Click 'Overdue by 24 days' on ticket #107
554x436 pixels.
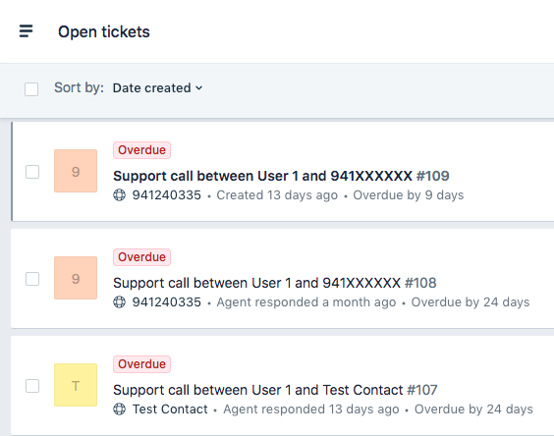click(473, 409)
